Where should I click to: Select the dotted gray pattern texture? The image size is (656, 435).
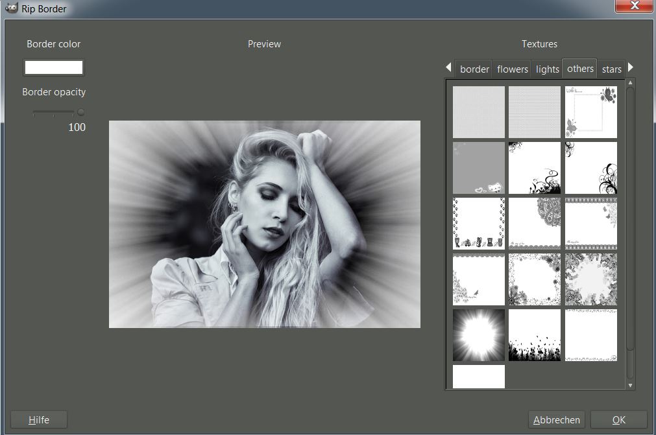coord(534,112)
